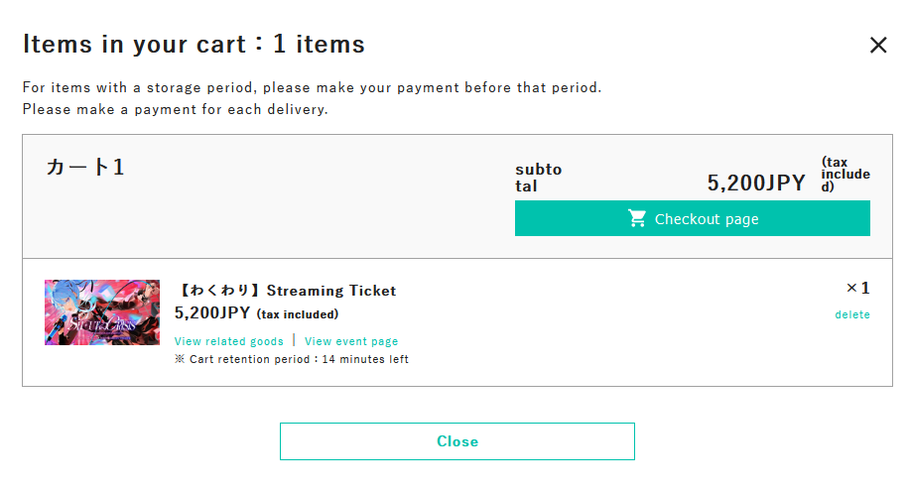
Task: Click the shopping cart icon on the checkout button
Action: [x=637, y=218]
